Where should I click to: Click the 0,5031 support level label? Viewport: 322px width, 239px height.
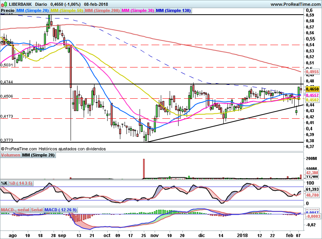point(7,65)
